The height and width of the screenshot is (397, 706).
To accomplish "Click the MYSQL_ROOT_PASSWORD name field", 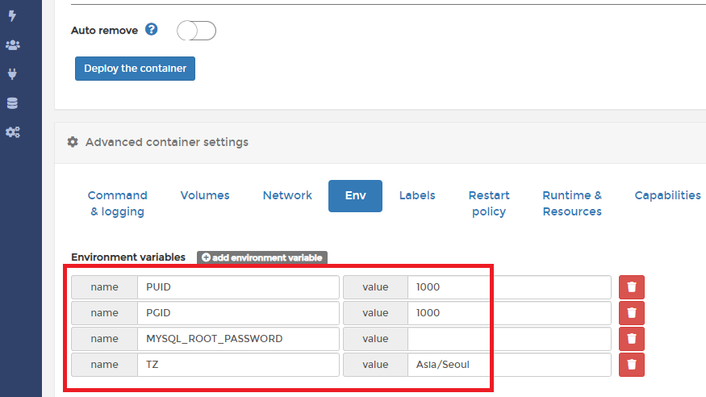I will click(x=238, y=338).
